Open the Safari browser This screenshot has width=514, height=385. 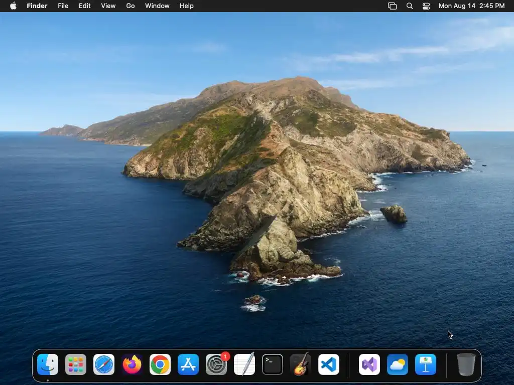[x=104, y=364]
